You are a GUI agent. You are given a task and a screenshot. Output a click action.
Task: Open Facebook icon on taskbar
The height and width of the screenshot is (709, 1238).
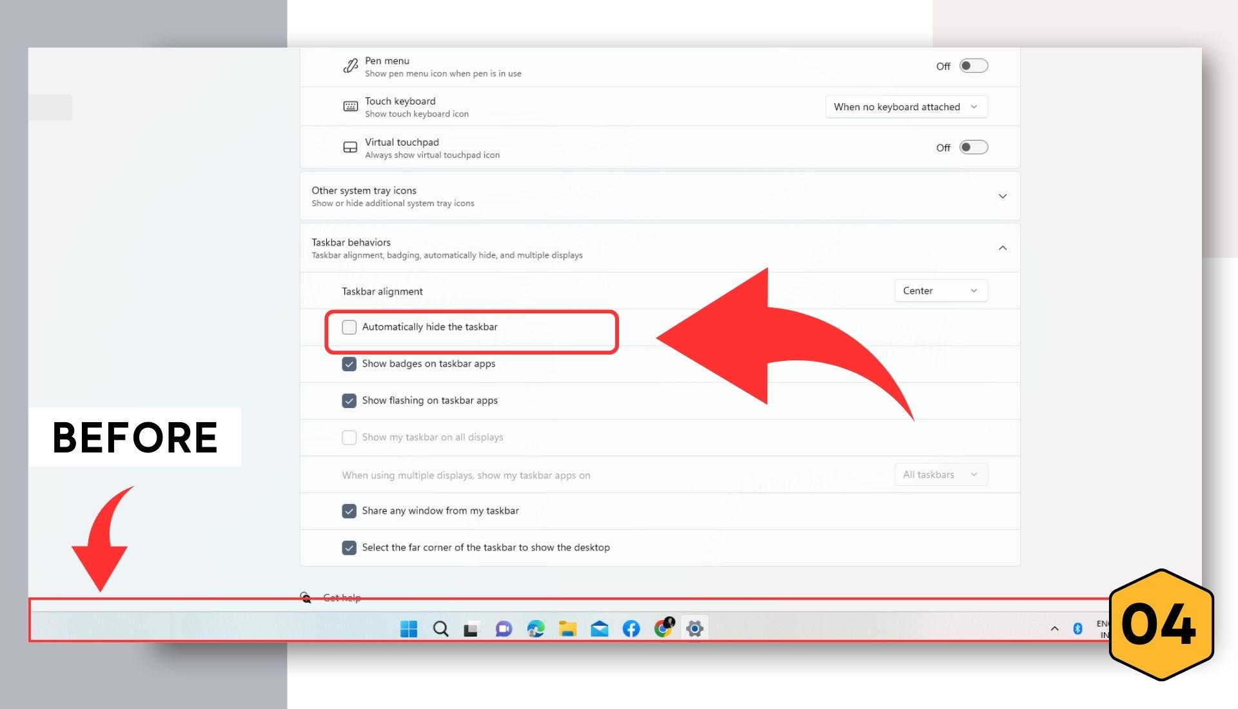pos(631,628)
